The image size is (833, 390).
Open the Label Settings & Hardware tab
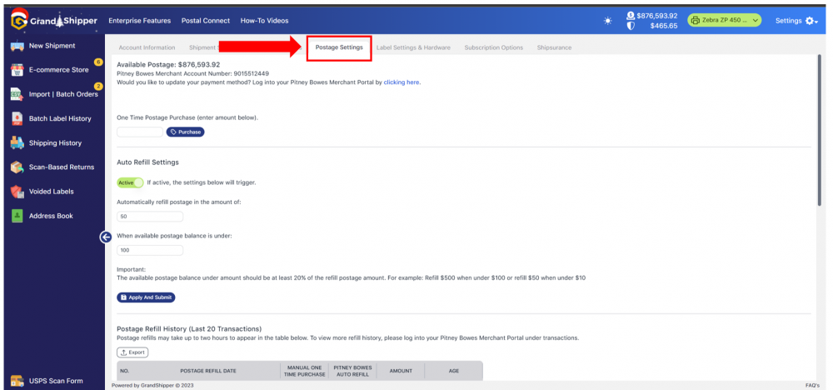(413, 47)
